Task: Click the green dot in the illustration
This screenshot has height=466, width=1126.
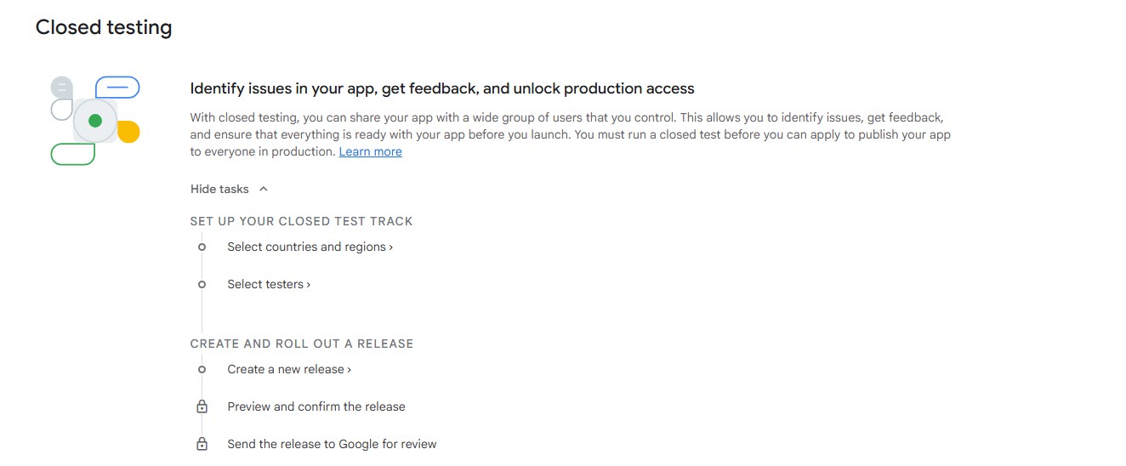Action: 95,121
